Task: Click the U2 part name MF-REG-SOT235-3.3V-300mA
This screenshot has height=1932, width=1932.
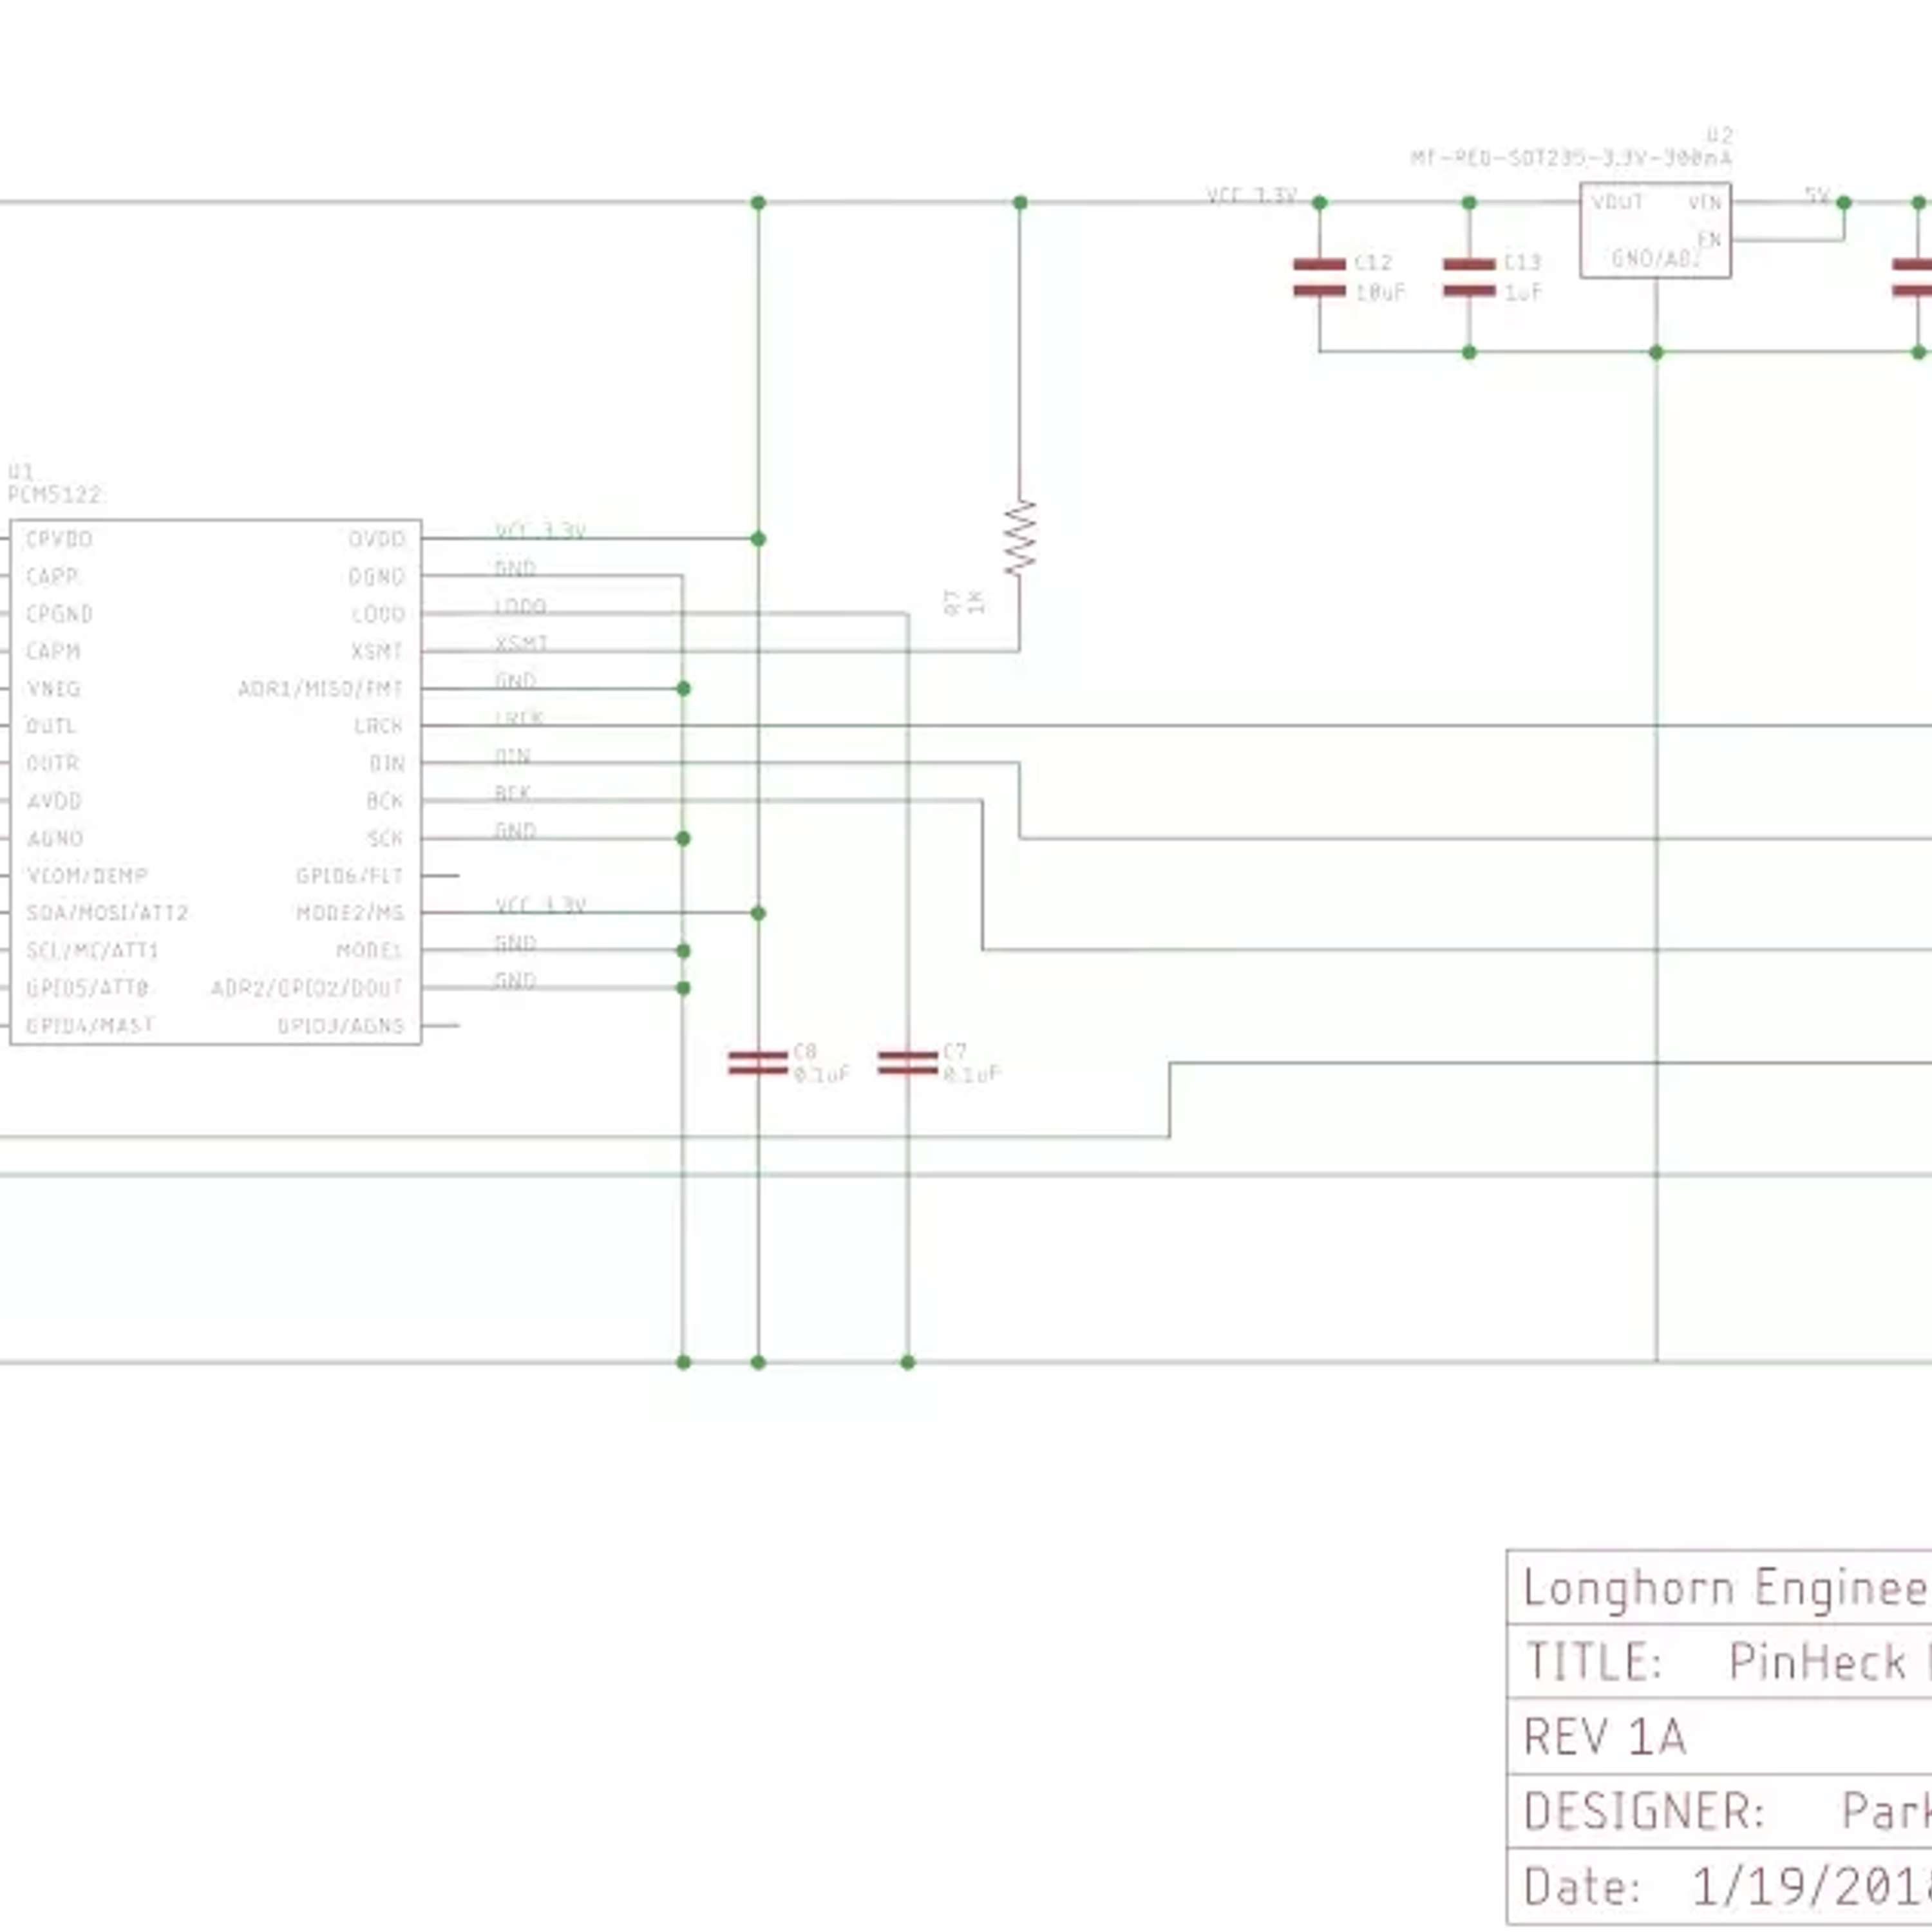Action: pos(1571,158)
